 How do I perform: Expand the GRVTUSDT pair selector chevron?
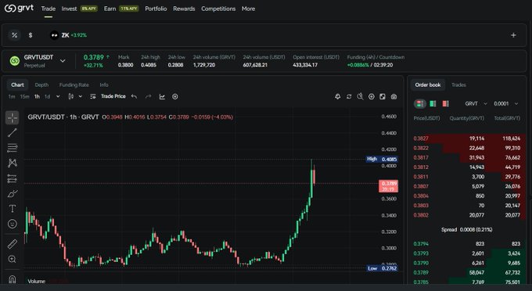pyautogui.click(x=63, y=61)
